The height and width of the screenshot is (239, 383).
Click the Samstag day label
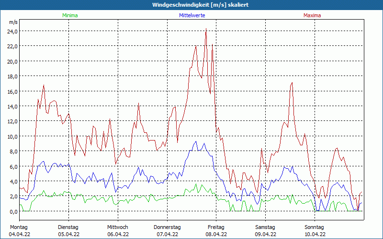265,227
